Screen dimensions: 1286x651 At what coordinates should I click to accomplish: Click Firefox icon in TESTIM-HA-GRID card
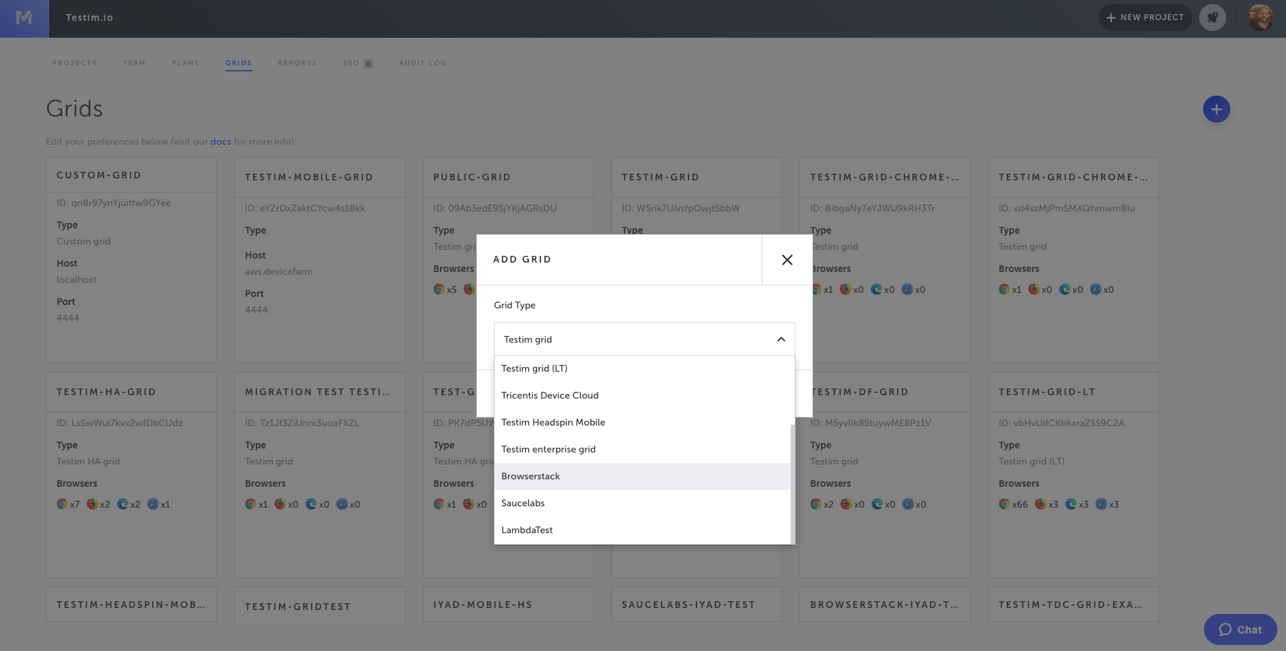point(92,504)
